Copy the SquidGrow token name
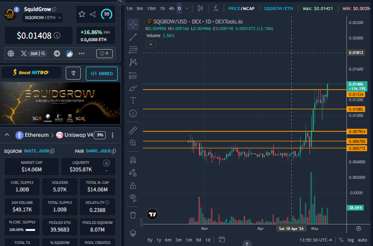The height and width of the screenshot is (246, 373). point(54,10)
